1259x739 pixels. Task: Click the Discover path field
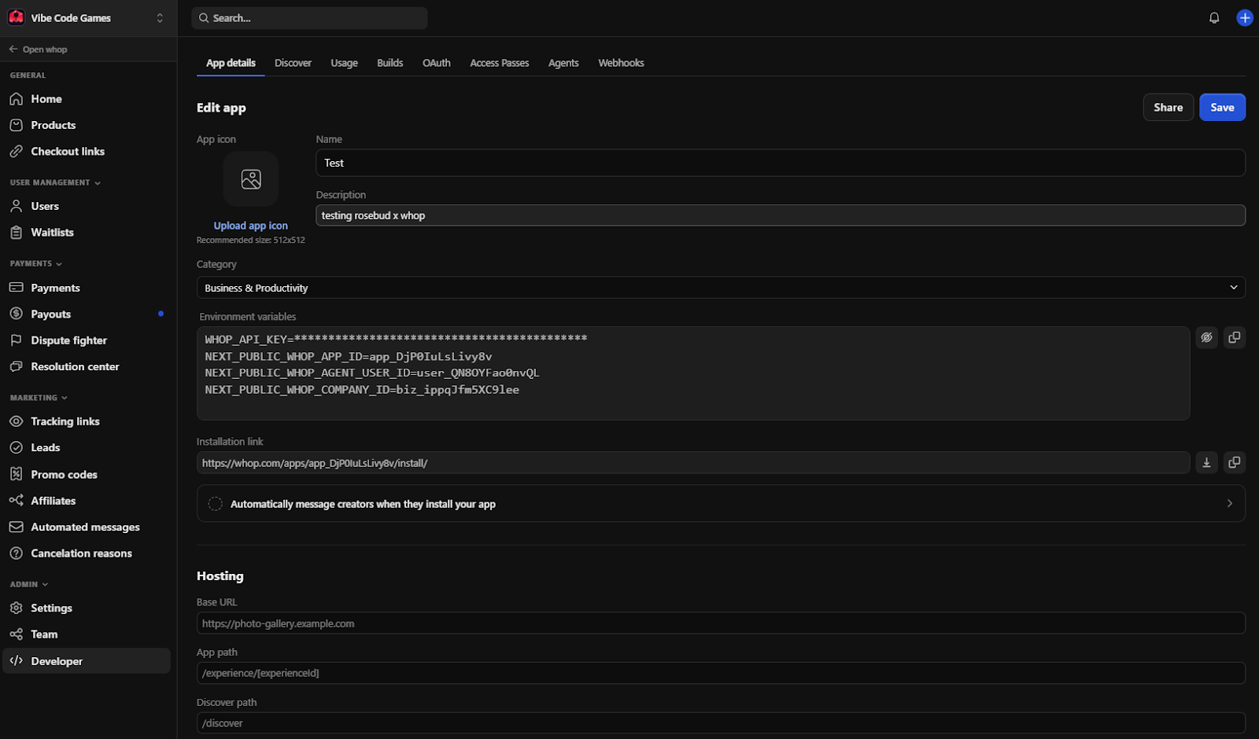(721, 722)
